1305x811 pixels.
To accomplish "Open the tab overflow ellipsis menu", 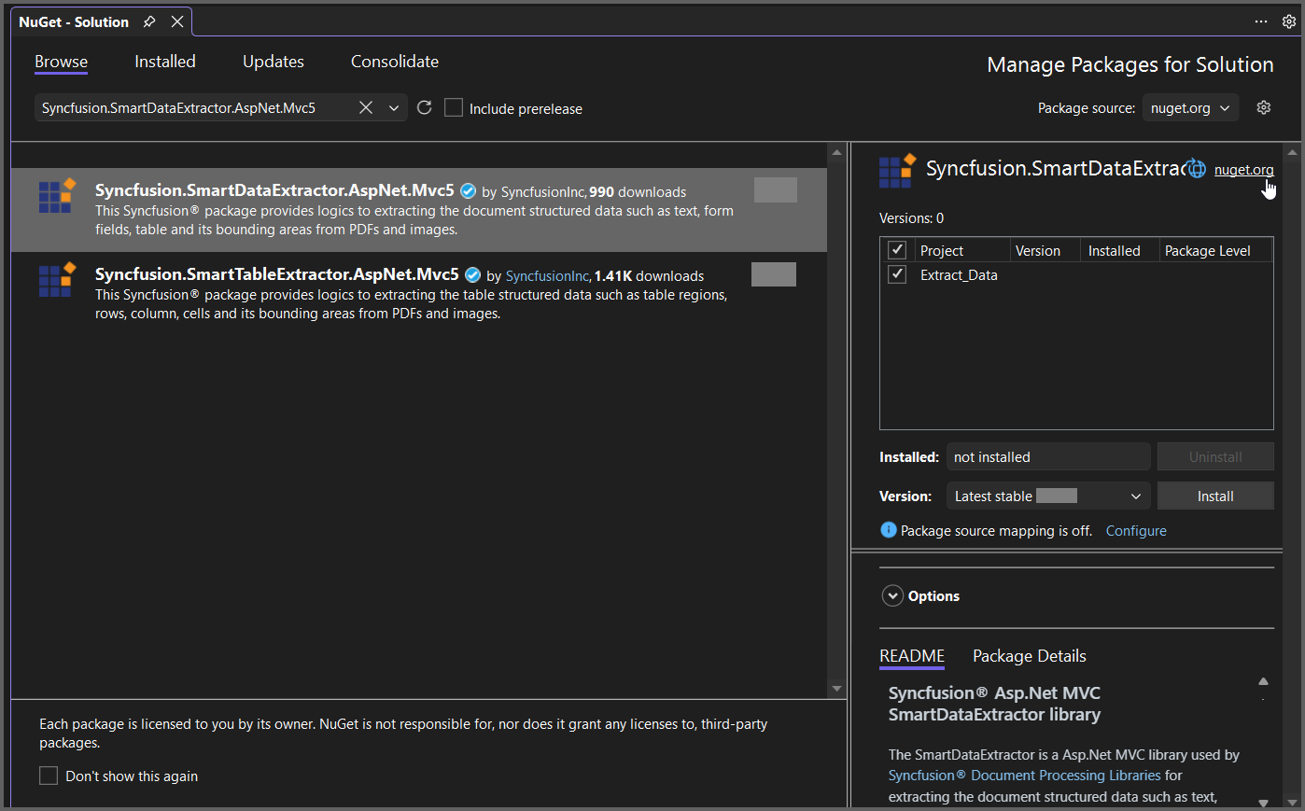I will tap(1261, 21).
